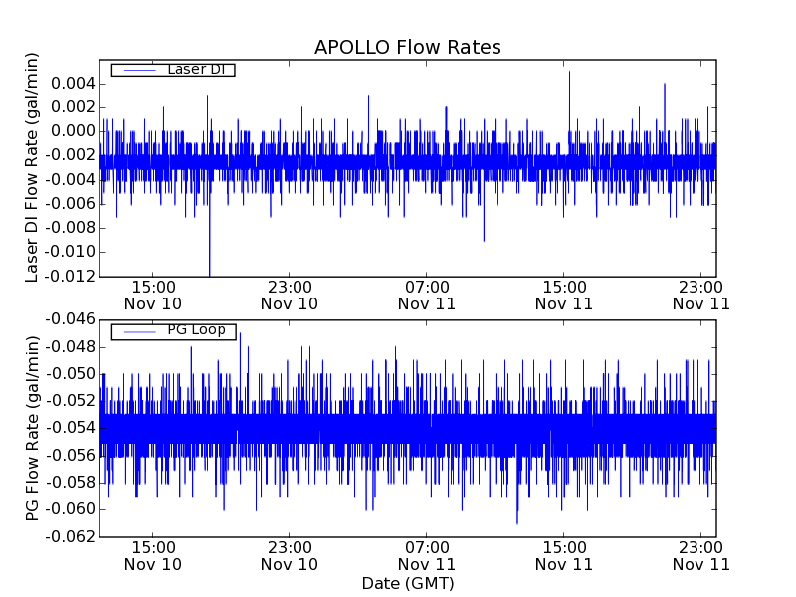Click '23:00 Nov 10' under the PG Loop plot
Viewport: 796px width, 597px height.
290,556
